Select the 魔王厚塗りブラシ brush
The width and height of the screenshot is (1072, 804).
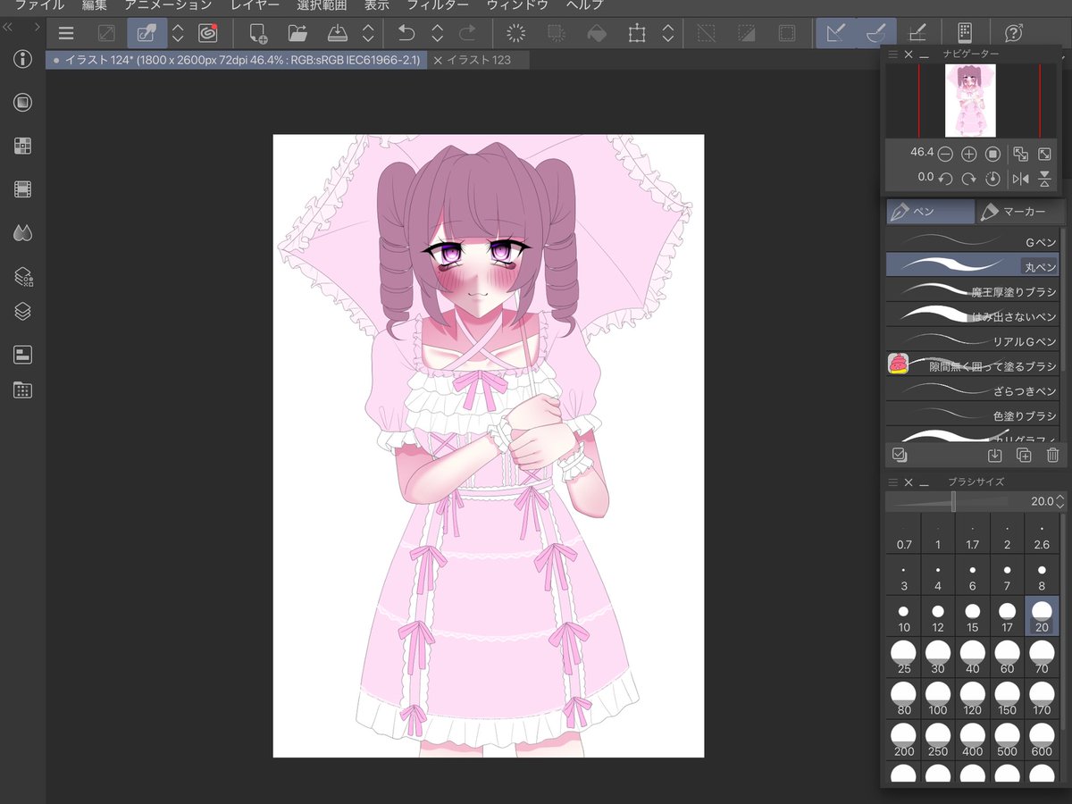click(974, 290)
